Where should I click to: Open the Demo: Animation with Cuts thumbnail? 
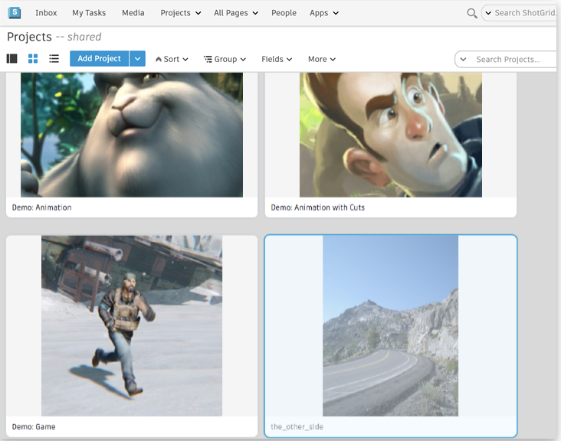coord(391,135)
